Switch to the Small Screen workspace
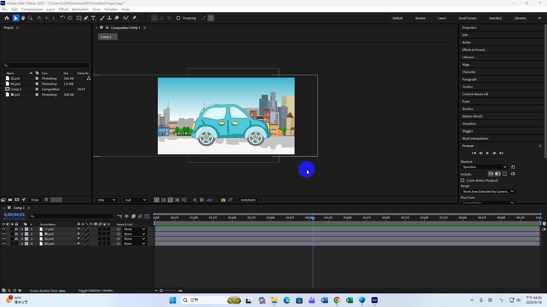Screen dimensions: 547x307 click(x=467, y=18)
